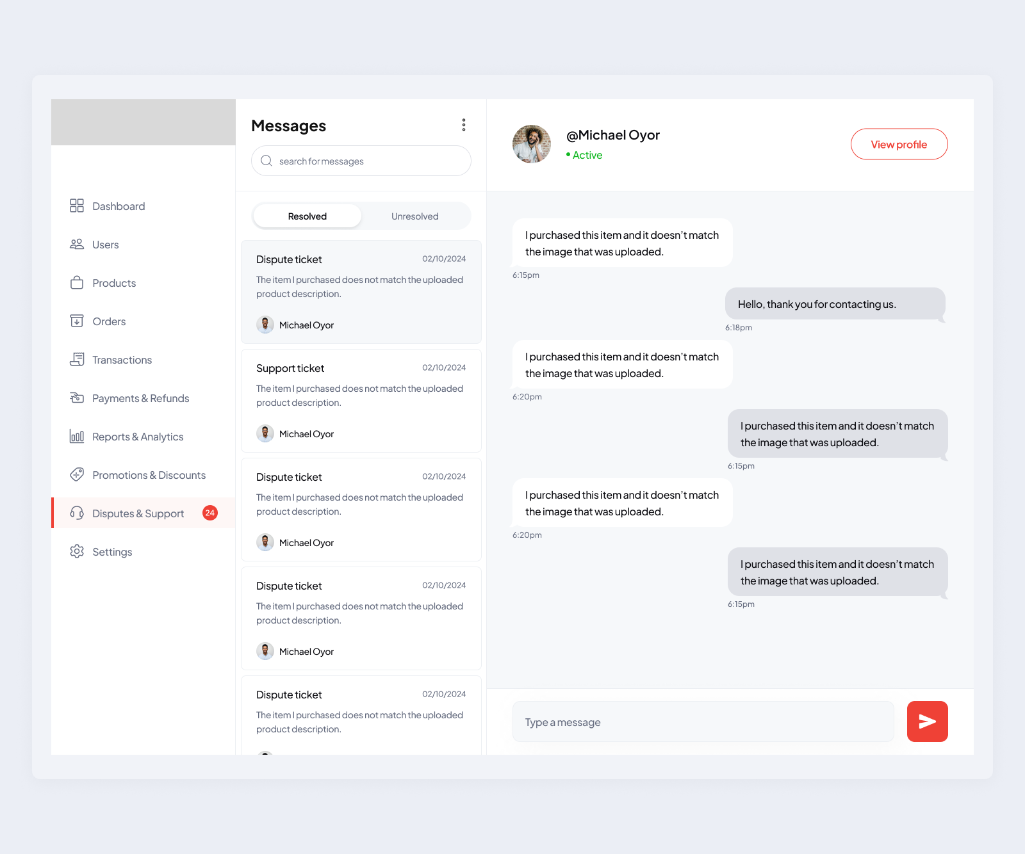Select Disputes & Support
The width and height of the screenshot is (1025, 854).
point(143,513)
